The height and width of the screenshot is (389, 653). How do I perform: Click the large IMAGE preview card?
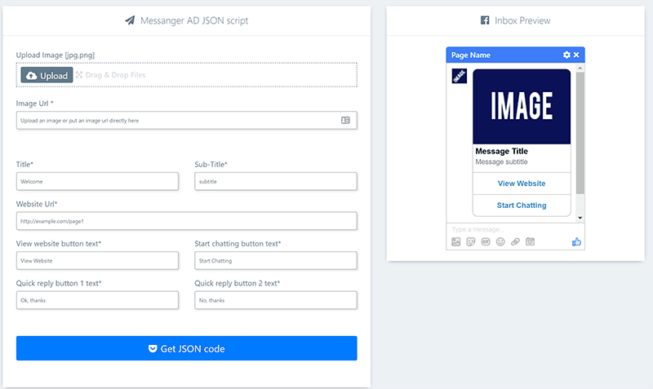(x=522, y=107)
